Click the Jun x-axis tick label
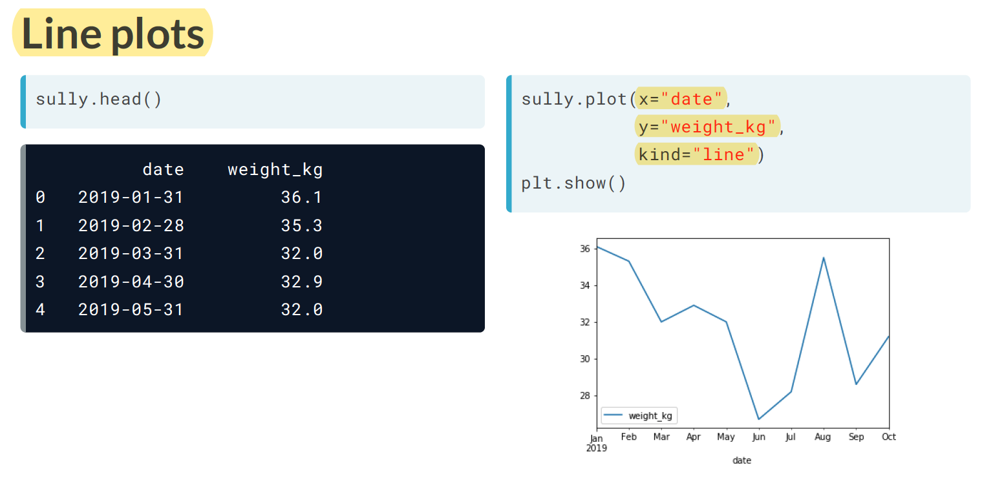 [x=759, y=437]
